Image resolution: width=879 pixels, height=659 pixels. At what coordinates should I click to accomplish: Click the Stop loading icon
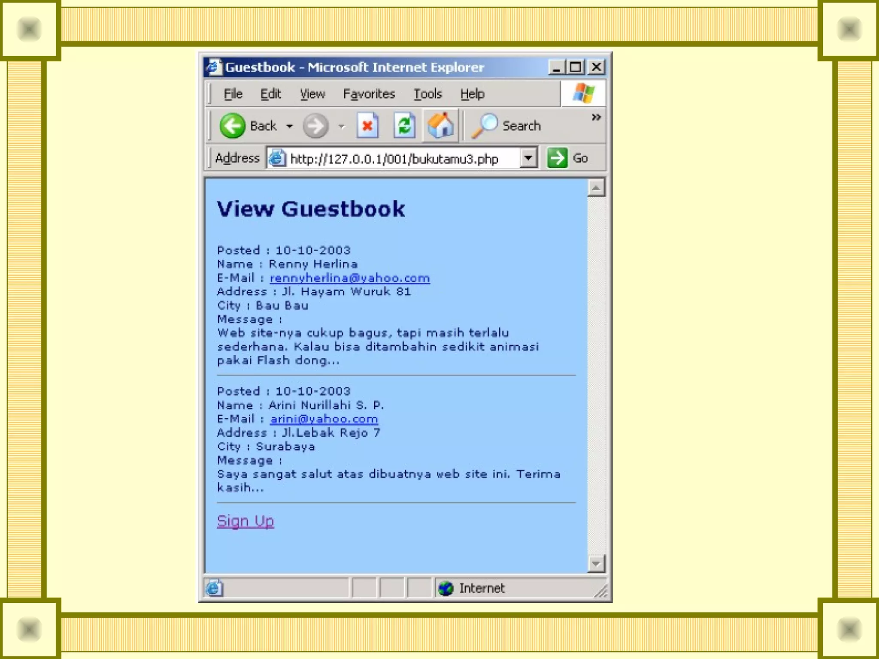pyautogui.click(x=368, y=126)
